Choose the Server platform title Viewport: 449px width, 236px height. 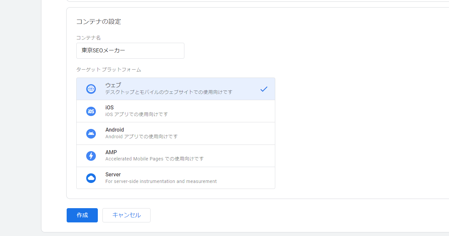coord(113,174)
